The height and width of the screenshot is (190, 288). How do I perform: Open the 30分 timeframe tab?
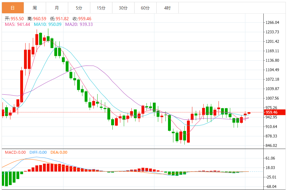pos(123,8)
